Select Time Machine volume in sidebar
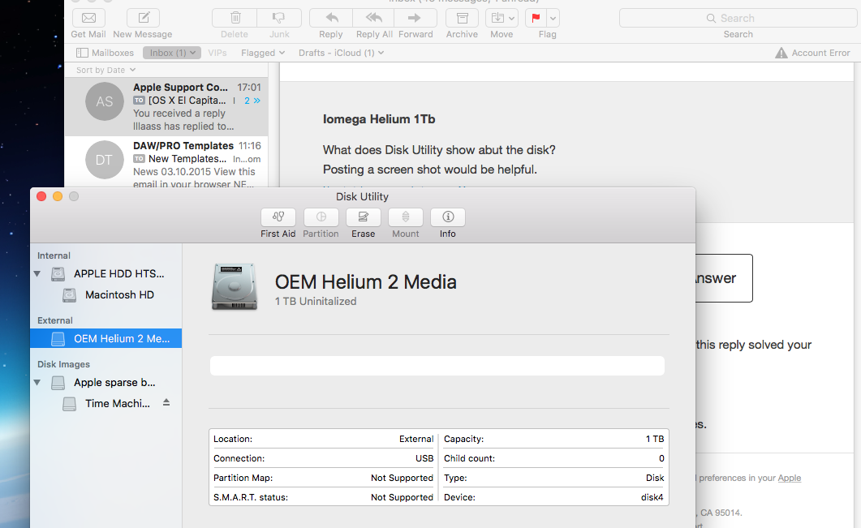Screen dimensions: 861x528 [x=106, y=403]
